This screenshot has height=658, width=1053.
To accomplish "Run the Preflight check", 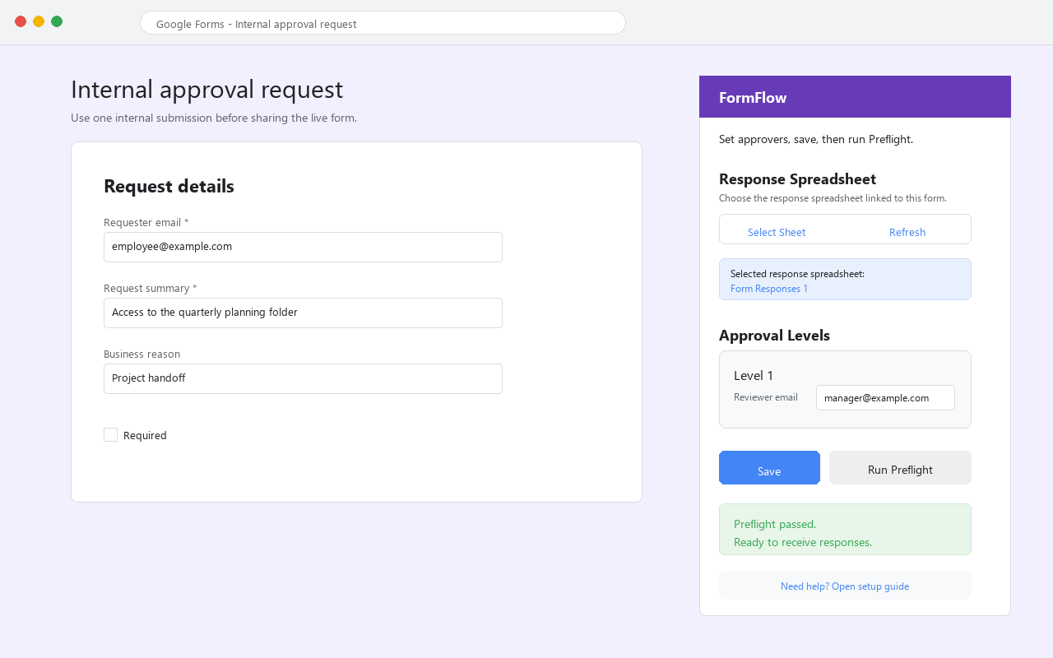I will 900,467.
